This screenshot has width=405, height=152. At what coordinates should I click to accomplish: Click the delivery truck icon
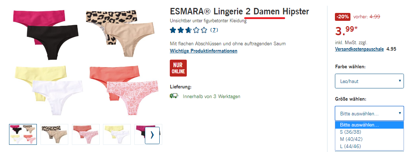tap(174, 96)
